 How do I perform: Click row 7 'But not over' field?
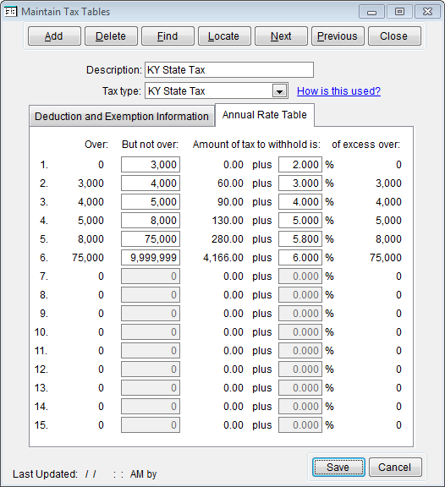(151, 276)
